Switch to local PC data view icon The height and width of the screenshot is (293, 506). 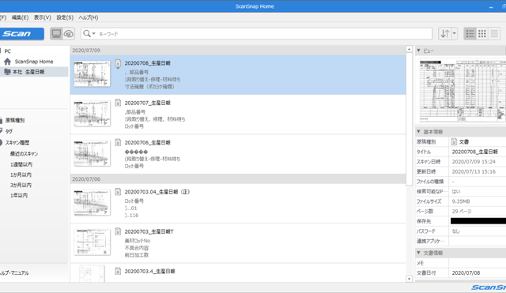tap(56, 34)
